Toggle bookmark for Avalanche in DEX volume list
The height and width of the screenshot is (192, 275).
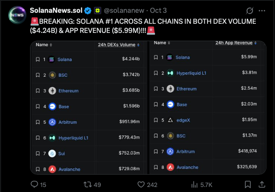(37, 169)
